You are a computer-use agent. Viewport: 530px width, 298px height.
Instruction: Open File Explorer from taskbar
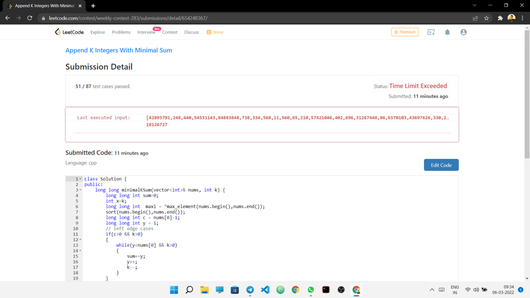point(204,290)
